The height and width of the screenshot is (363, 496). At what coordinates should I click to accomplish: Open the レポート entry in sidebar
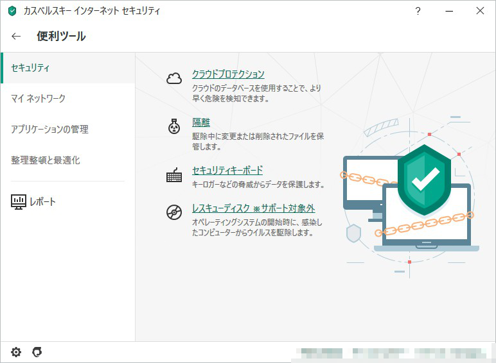33,201
